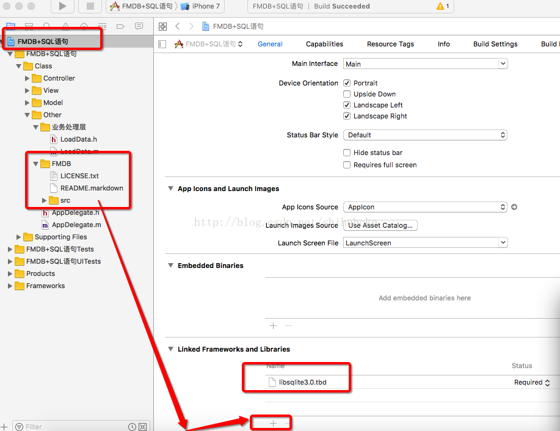Screen dimensions: 560x431
Task: Open the project navigator icon
Action: point(11,26)
